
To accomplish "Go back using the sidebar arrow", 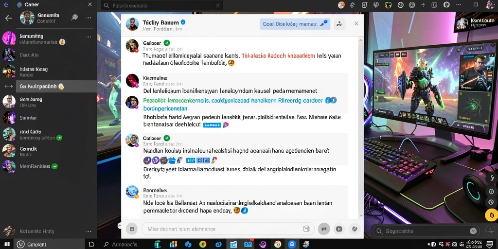I will 9,18.
